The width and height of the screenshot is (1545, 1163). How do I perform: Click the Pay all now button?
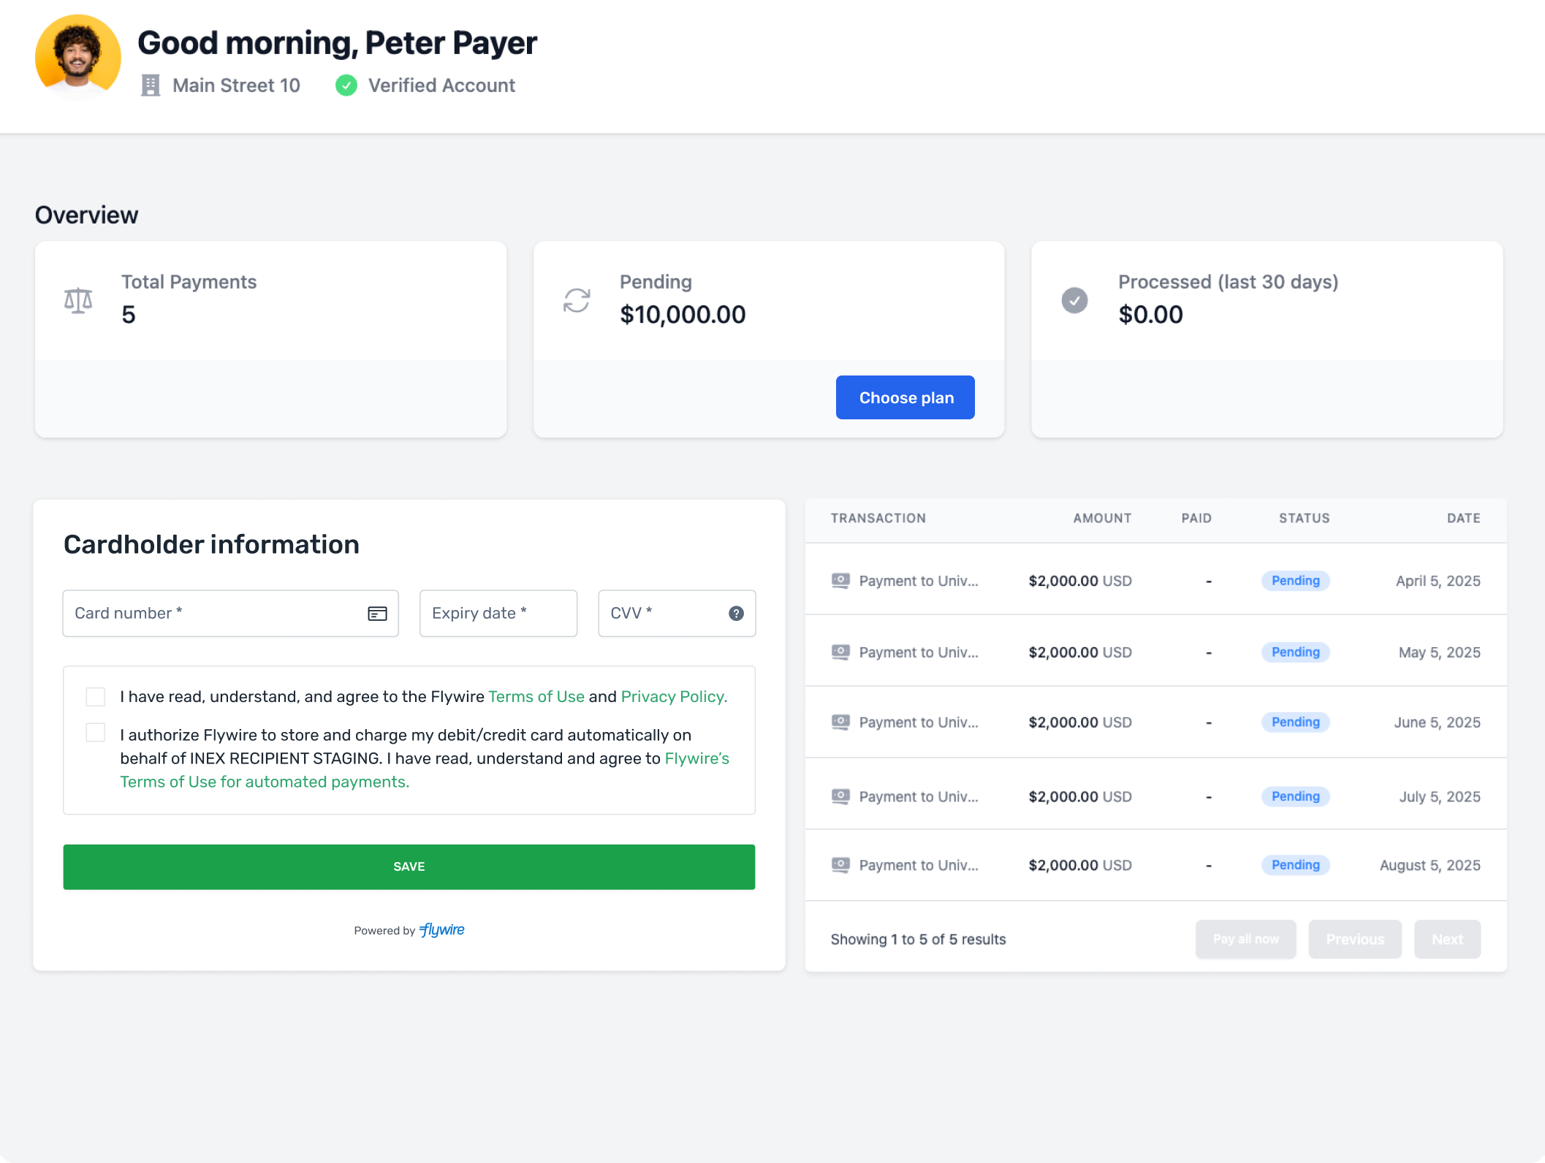click(1245, 939)
